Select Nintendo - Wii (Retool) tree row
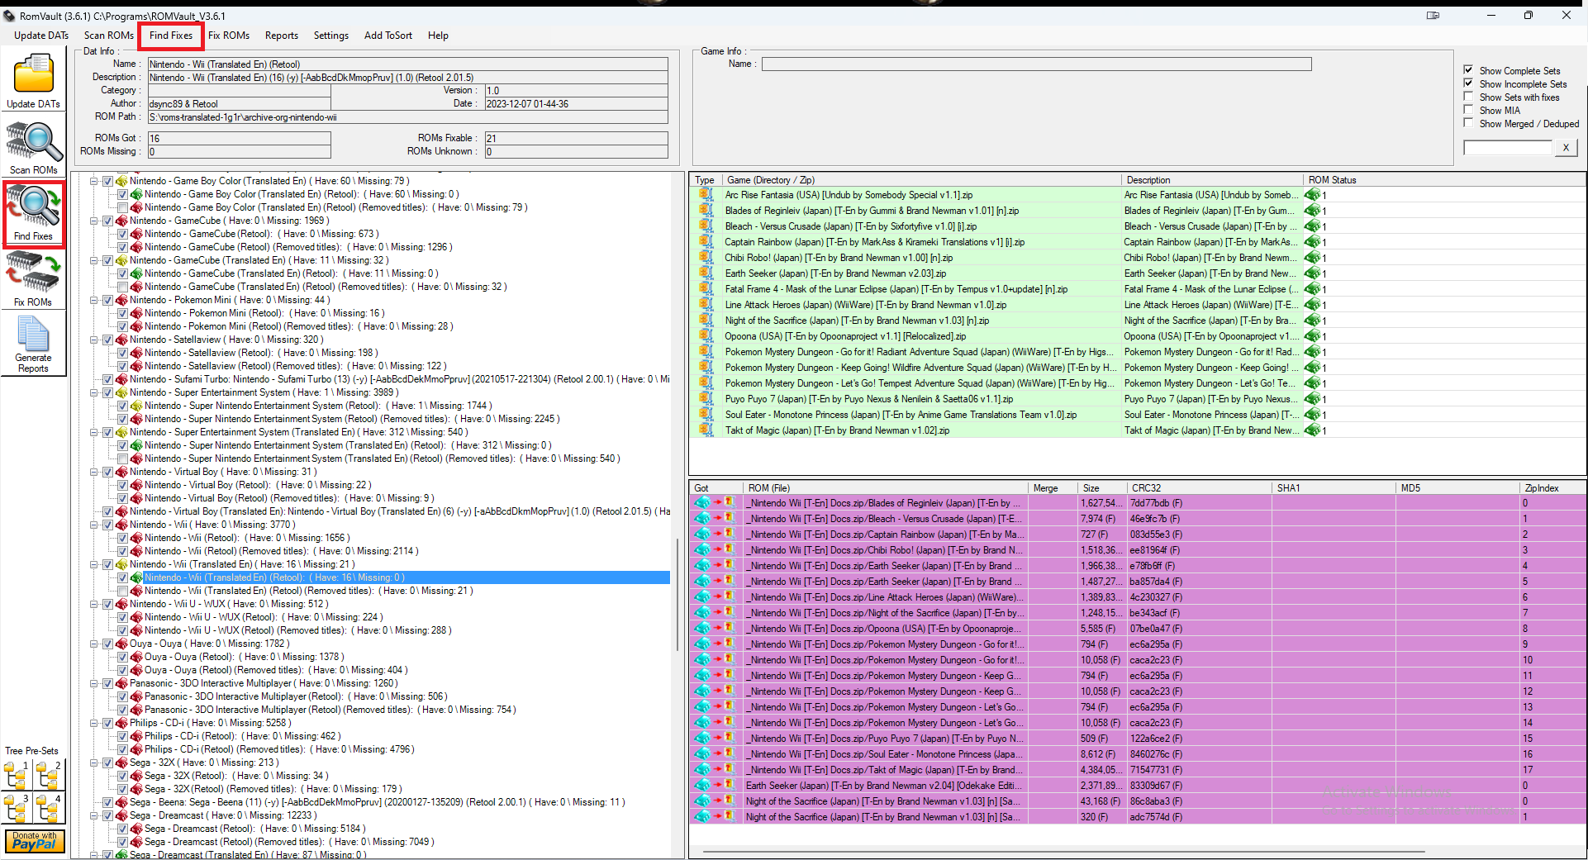 pyautogui.click(x=247, y=538)
